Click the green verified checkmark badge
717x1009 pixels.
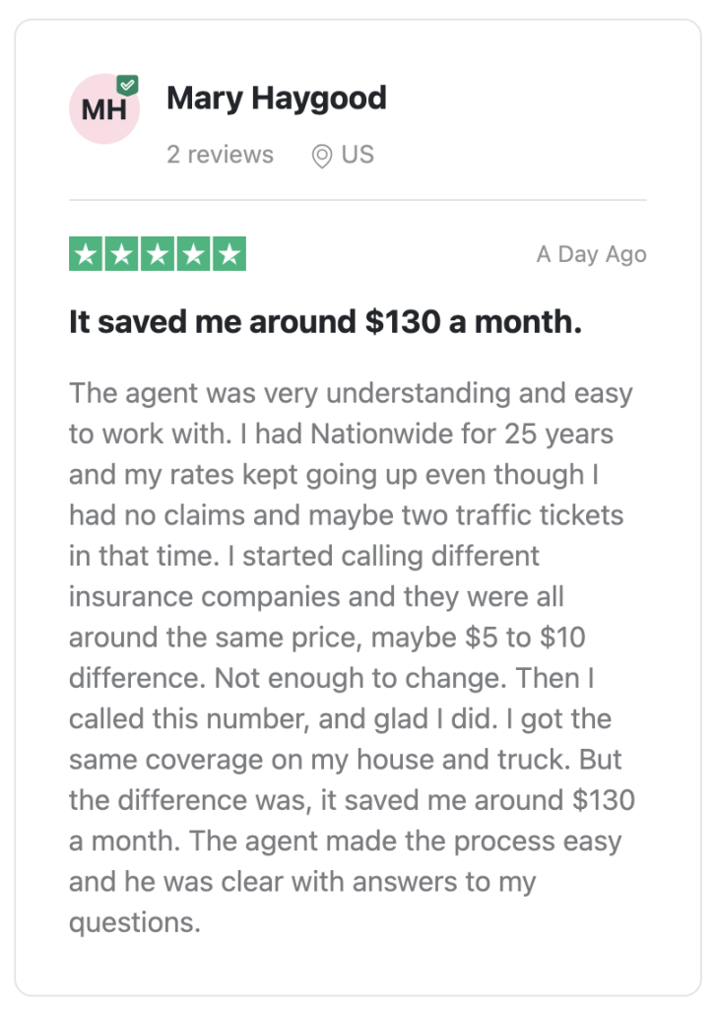pos(127,85)
